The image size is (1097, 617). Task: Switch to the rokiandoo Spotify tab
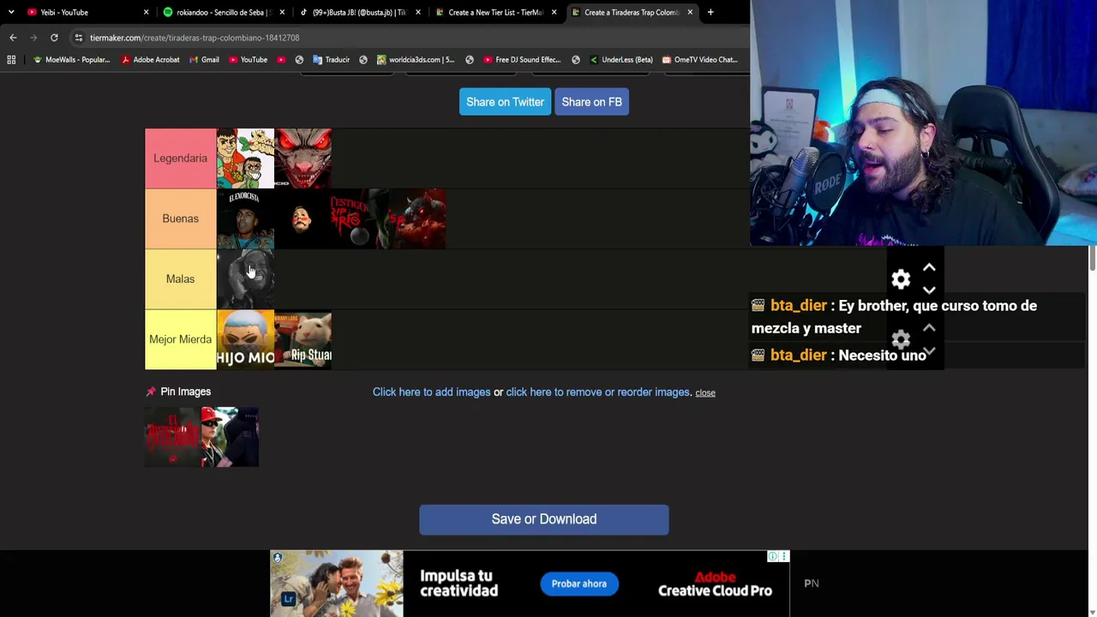pyautogui.click(x=223, y=12)
